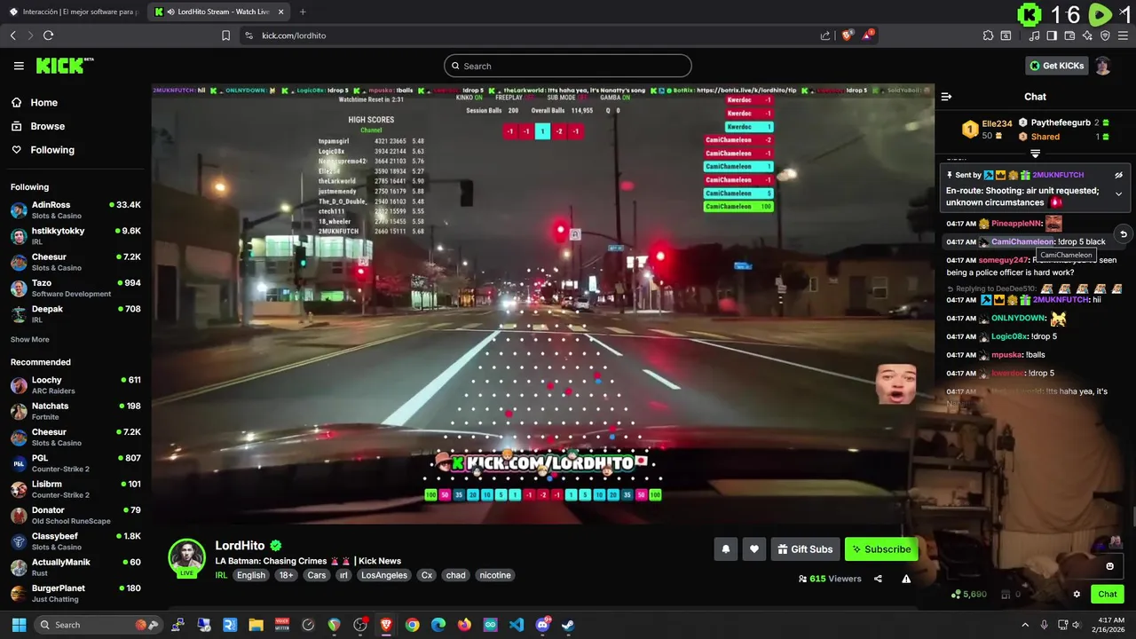
Task: Open Brave VPN shield icon
Action: point(1105,35)
